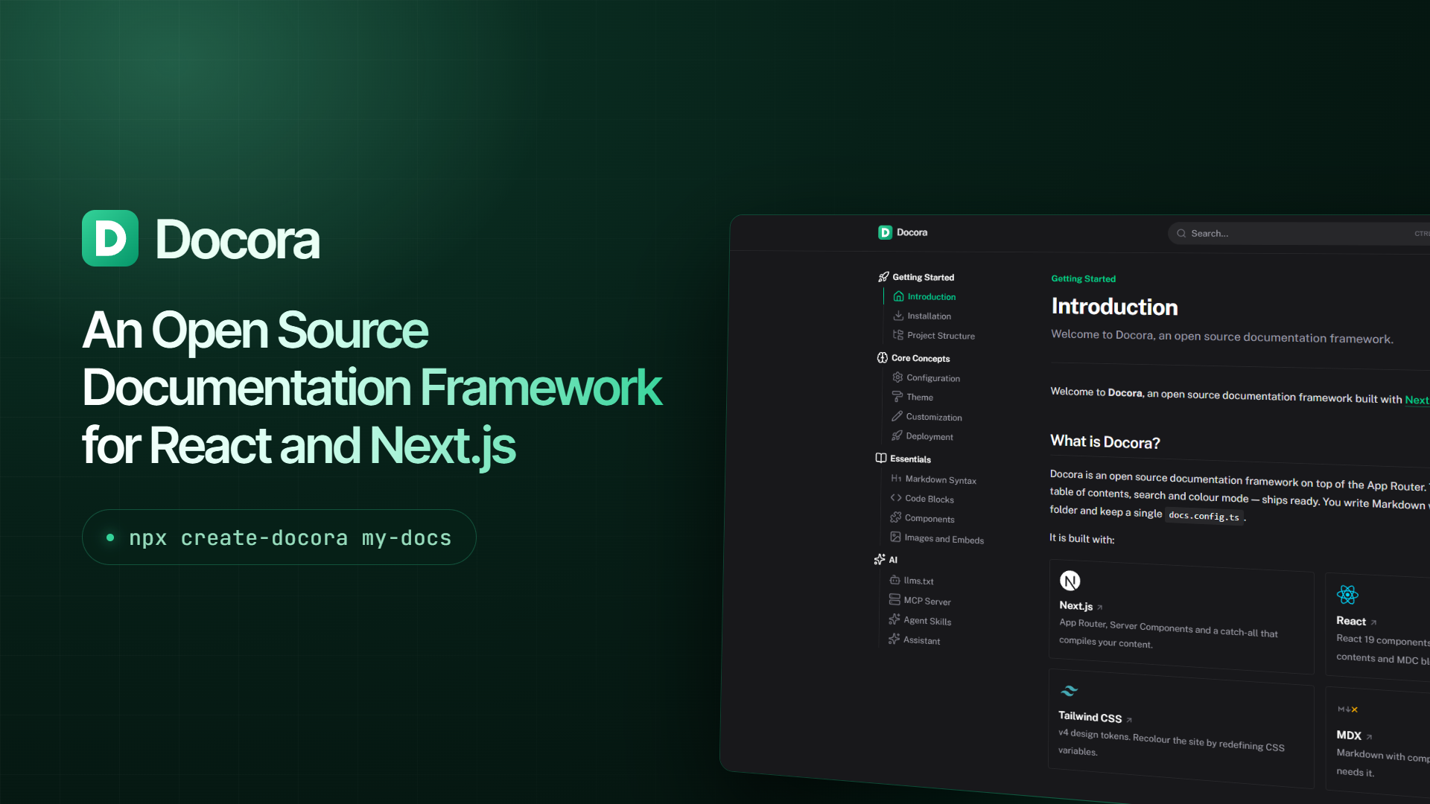Click the Core Concepts section heading
Screen dimensions: 1430x804
(x=921, y=358)
